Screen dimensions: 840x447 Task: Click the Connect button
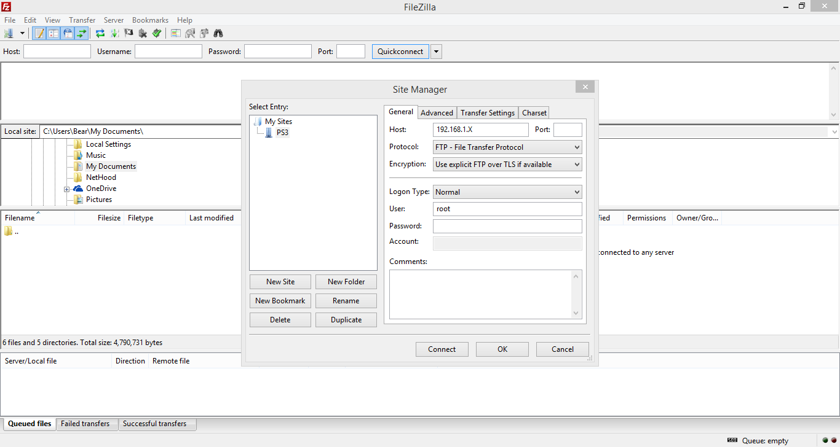click(442, 349)
